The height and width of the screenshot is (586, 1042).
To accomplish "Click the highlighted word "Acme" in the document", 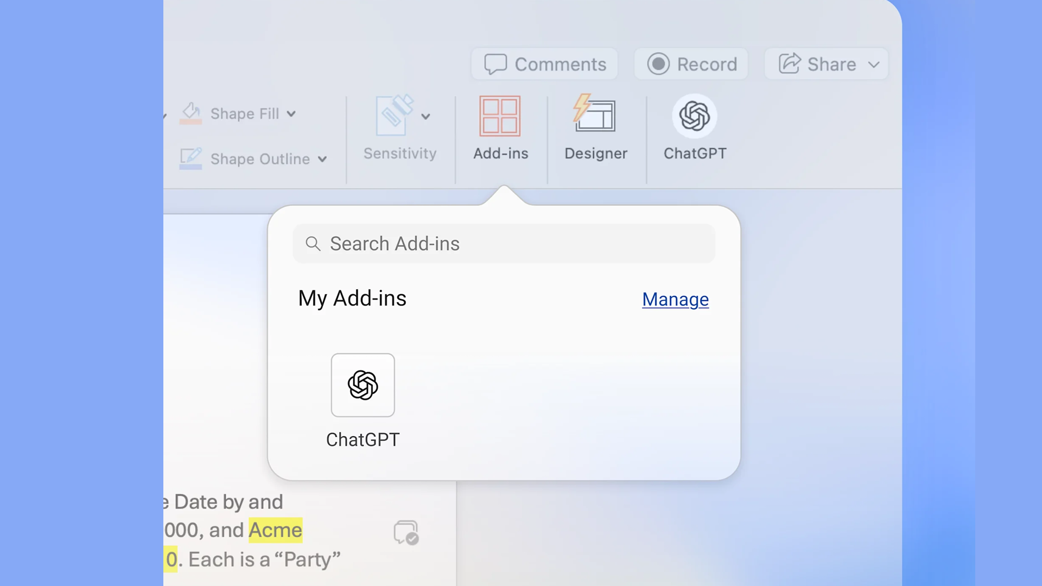I will point(275,530).
